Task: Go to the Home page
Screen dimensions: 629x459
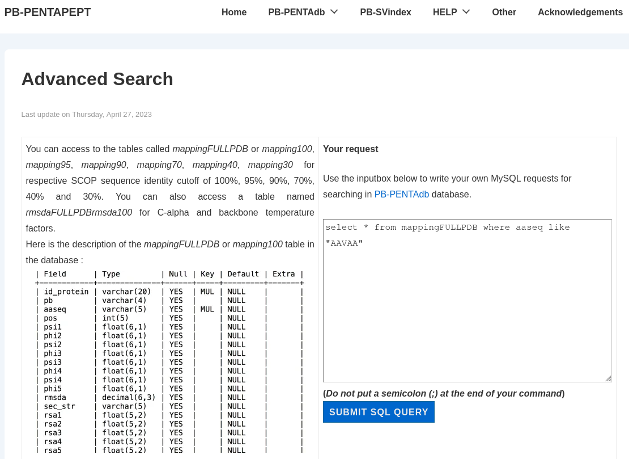Action: coord(233,12)
